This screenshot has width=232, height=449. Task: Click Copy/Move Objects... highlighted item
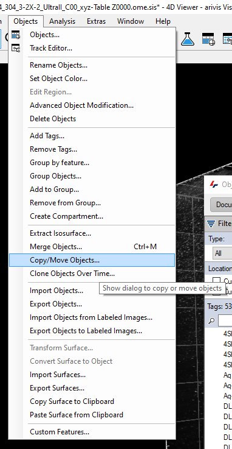coord(92,260)
